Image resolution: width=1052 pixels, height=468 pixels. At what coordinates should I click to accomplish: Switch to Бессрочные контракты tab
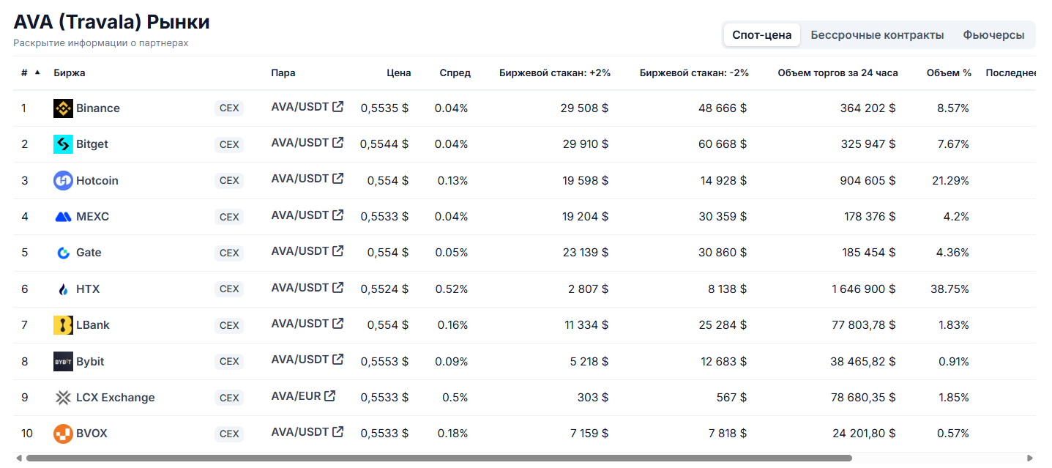tap(877, 35)
